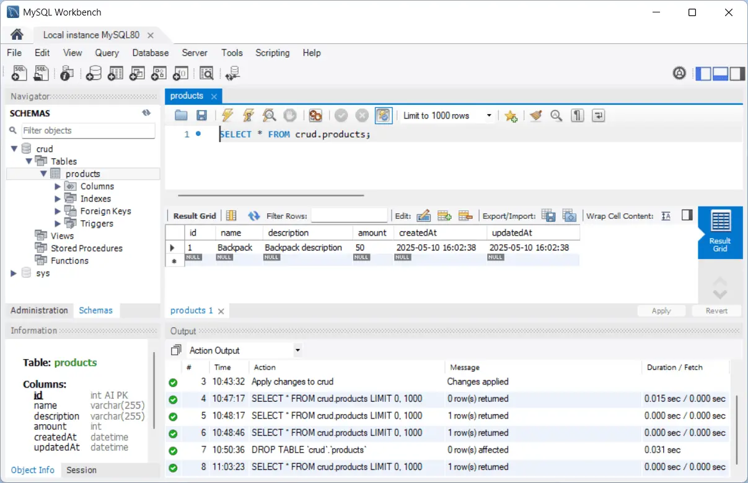Toggle autocommit mode button
The image size is (748, 483).
click(384, 115)
